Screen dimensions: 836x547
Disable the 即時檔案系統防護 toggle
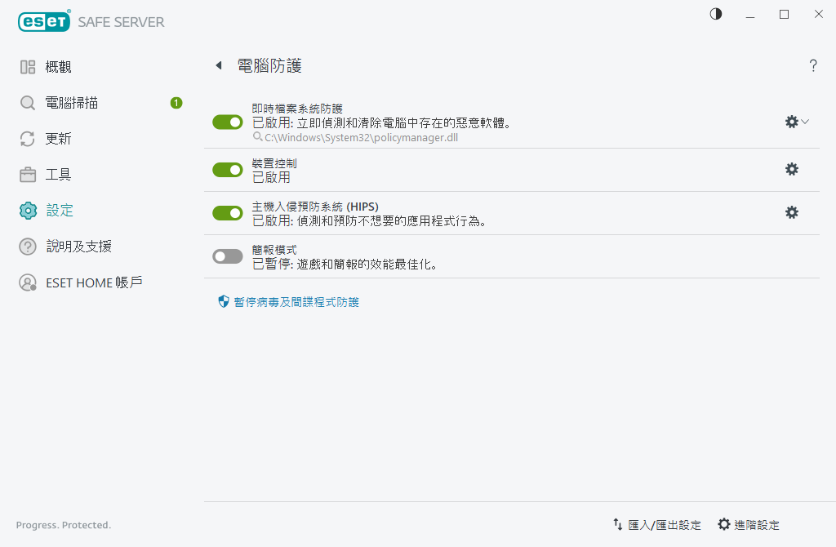[x=228, y=122]
